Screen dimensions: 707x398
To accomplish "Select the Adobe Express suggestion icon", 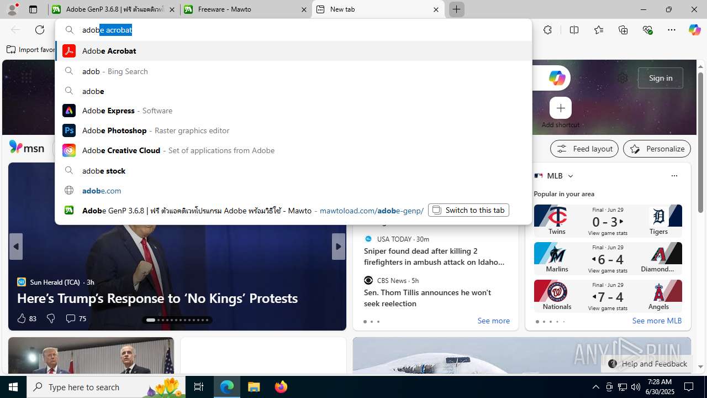I will [x=69, y=111].
